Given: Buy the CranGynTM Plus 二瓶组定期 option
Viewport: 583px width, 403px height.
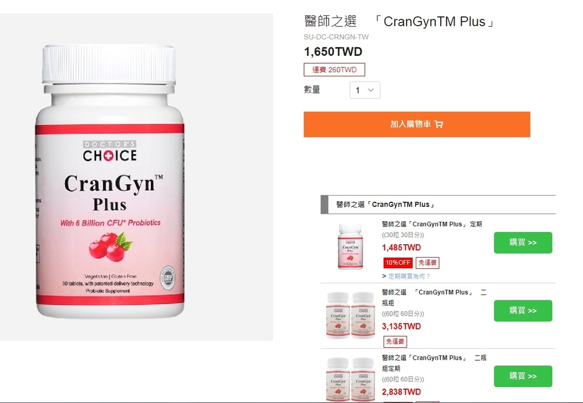Looking at the screenshot, I should [x=523, y=376].
